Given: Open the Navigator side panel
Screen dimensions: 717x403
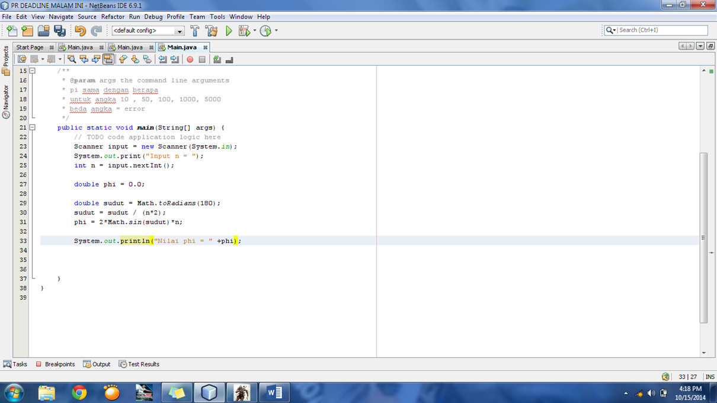Looking at the screenshot, I should click(6, 101).
